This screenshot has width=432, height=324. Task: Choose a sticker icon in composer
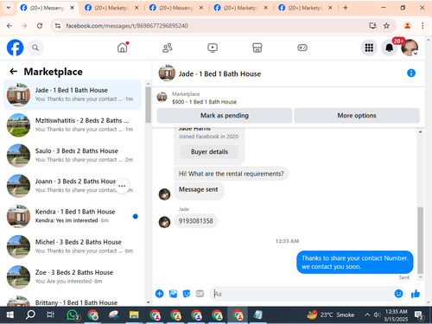point(187,294)
